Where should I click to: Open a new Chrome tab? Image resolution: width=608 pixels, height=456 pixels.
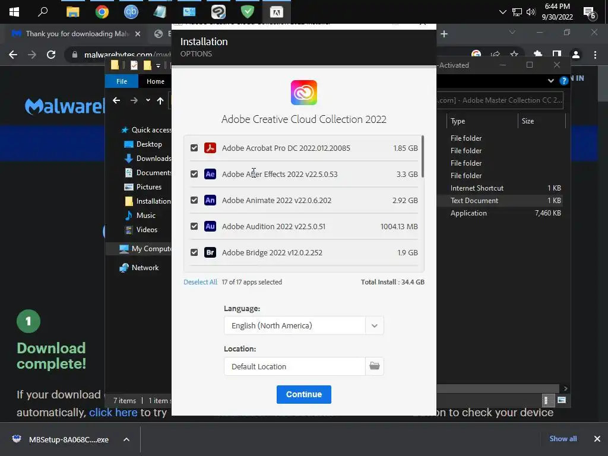pos(444,34)
